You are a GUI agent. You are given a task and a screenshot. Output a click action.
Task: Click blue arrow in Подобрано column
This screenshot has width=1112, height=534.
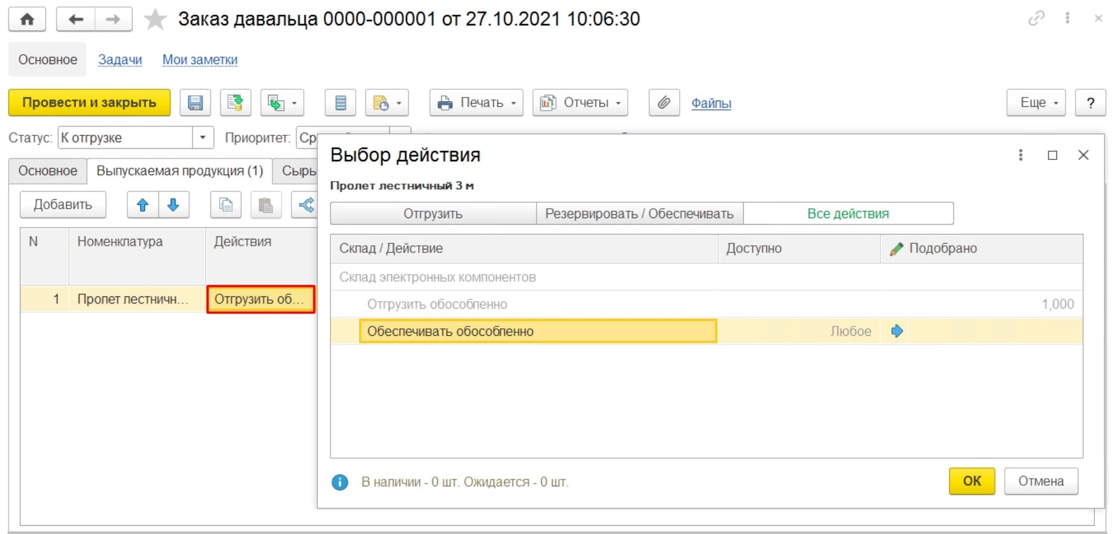[896, 331]
